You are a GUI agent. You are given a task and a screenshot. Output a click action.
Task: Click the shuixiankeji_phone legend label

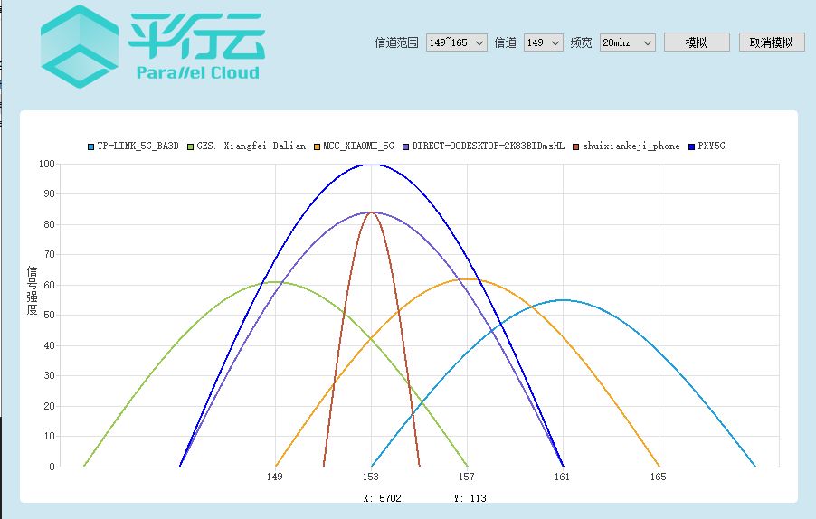coord(631,146)
